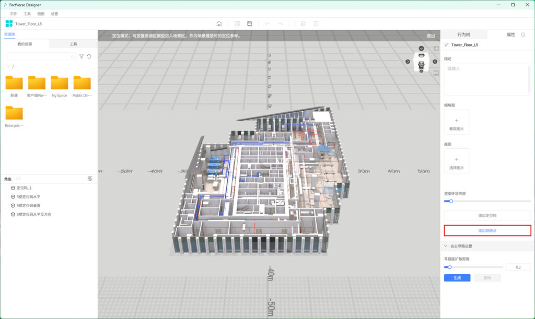This screenshot has height=319, width=535.
Task: Click the undo arrow in toolbar
Action: 267,23
